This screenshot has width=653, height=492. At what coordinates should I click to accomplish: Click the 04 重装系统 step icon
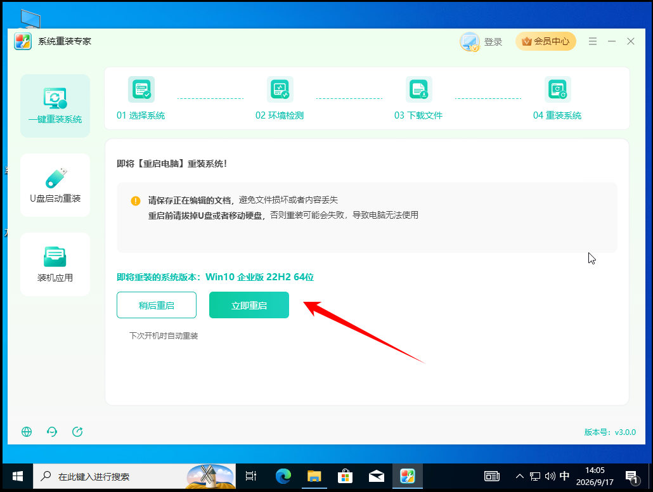point(558,89)
